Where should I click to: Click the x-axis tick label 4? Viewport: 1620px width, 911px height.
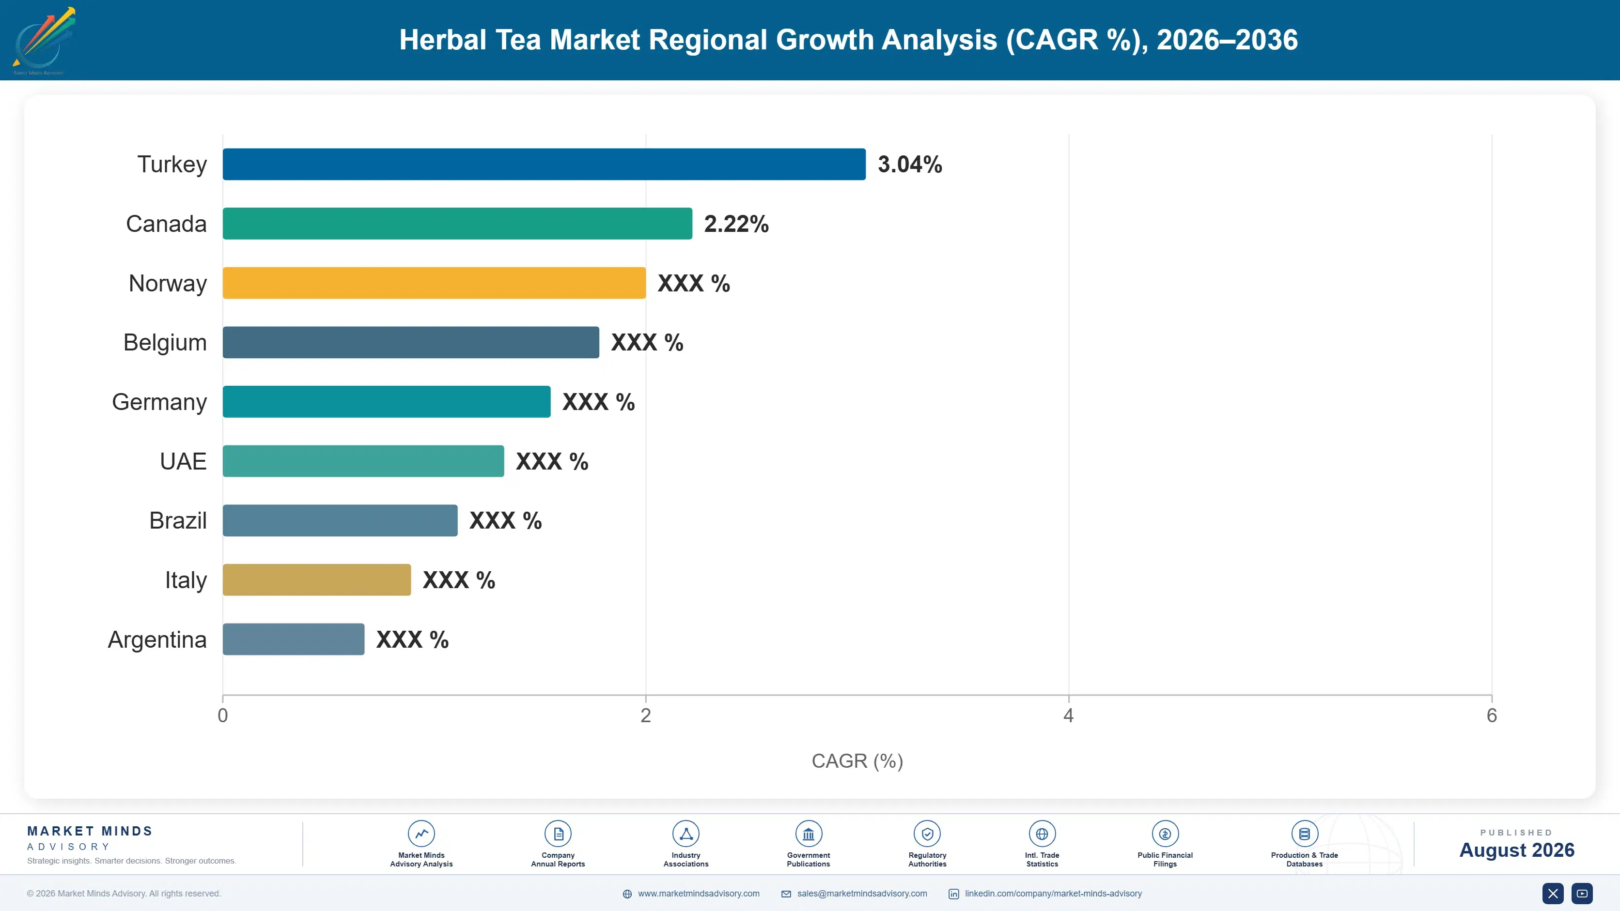1069,715
